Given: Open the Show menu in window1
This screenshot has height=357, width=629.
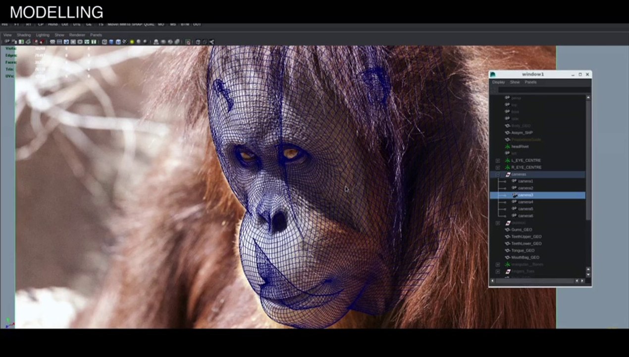Looking at the screenshot, I should coord(515,82).
